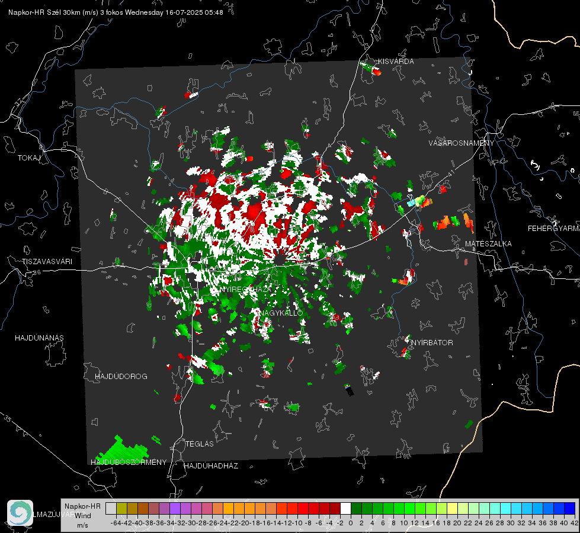Click the 20 value in the legend scale
The image size is (580, 533).
[457, 523]
